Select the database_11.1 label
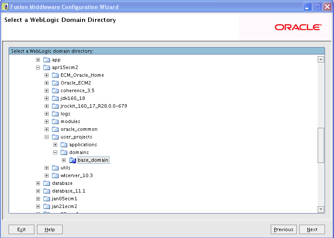Screen dimensions: 334x238 point(69,191)
